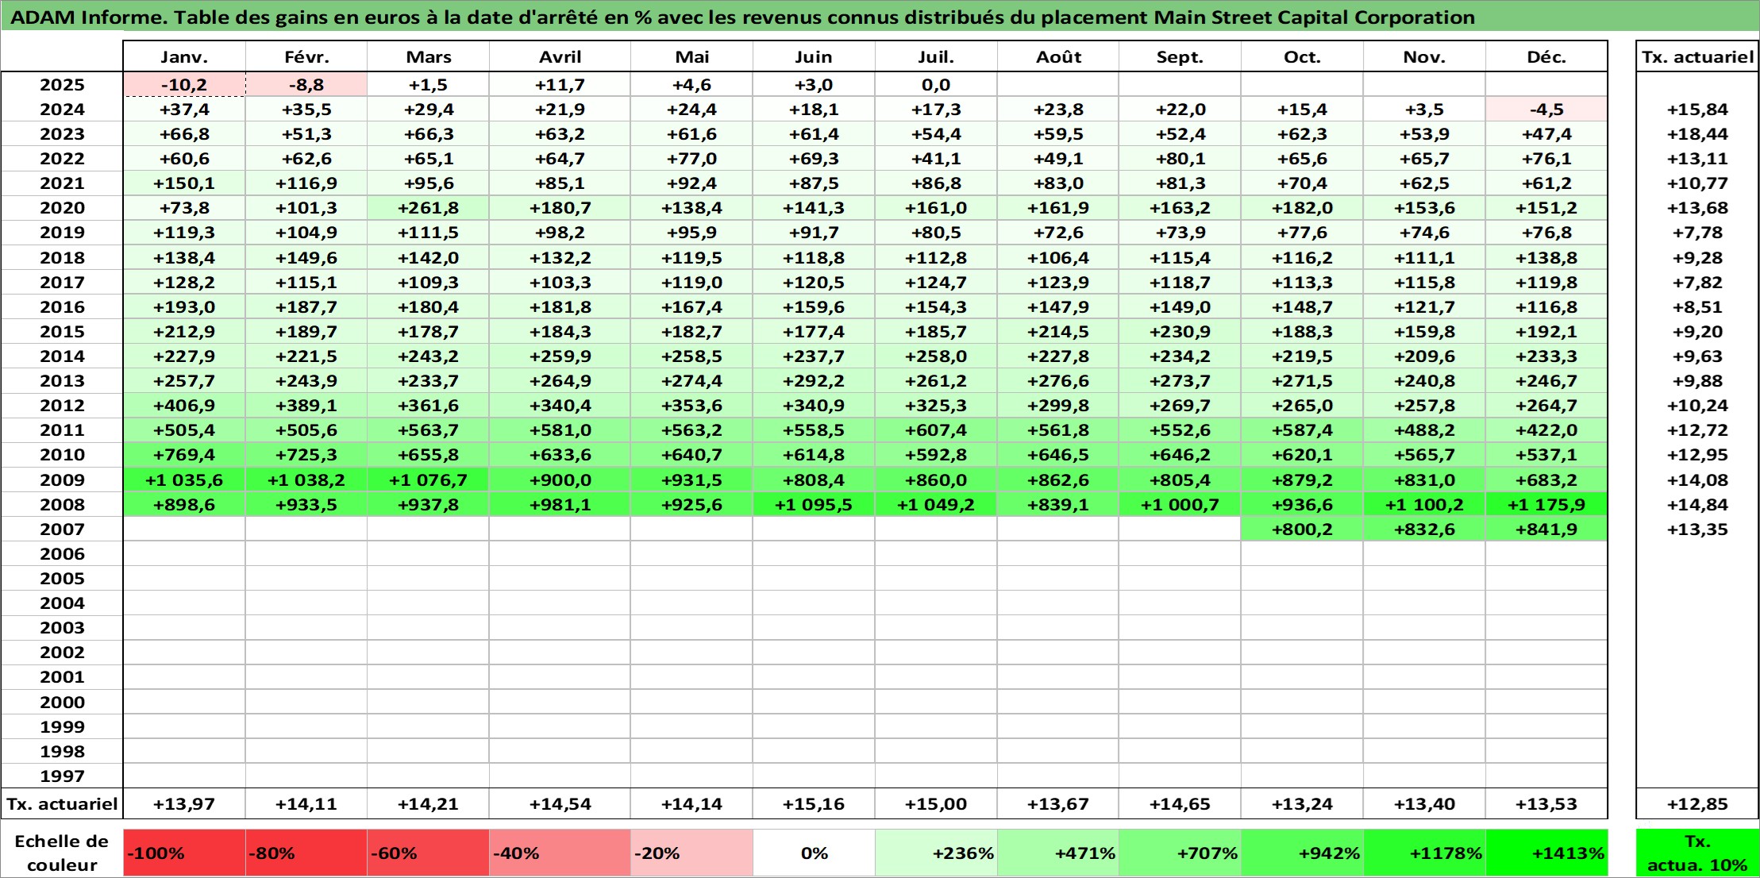Click the +14,84 actuarial rate for 2008

(x=1697, y=505)
